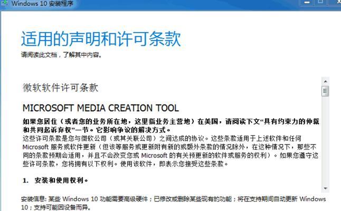The image size is (341, 211).
Task: Click the paragraph starting 这些许可条款是您与微软公司
Action: [x=170, y=151]
